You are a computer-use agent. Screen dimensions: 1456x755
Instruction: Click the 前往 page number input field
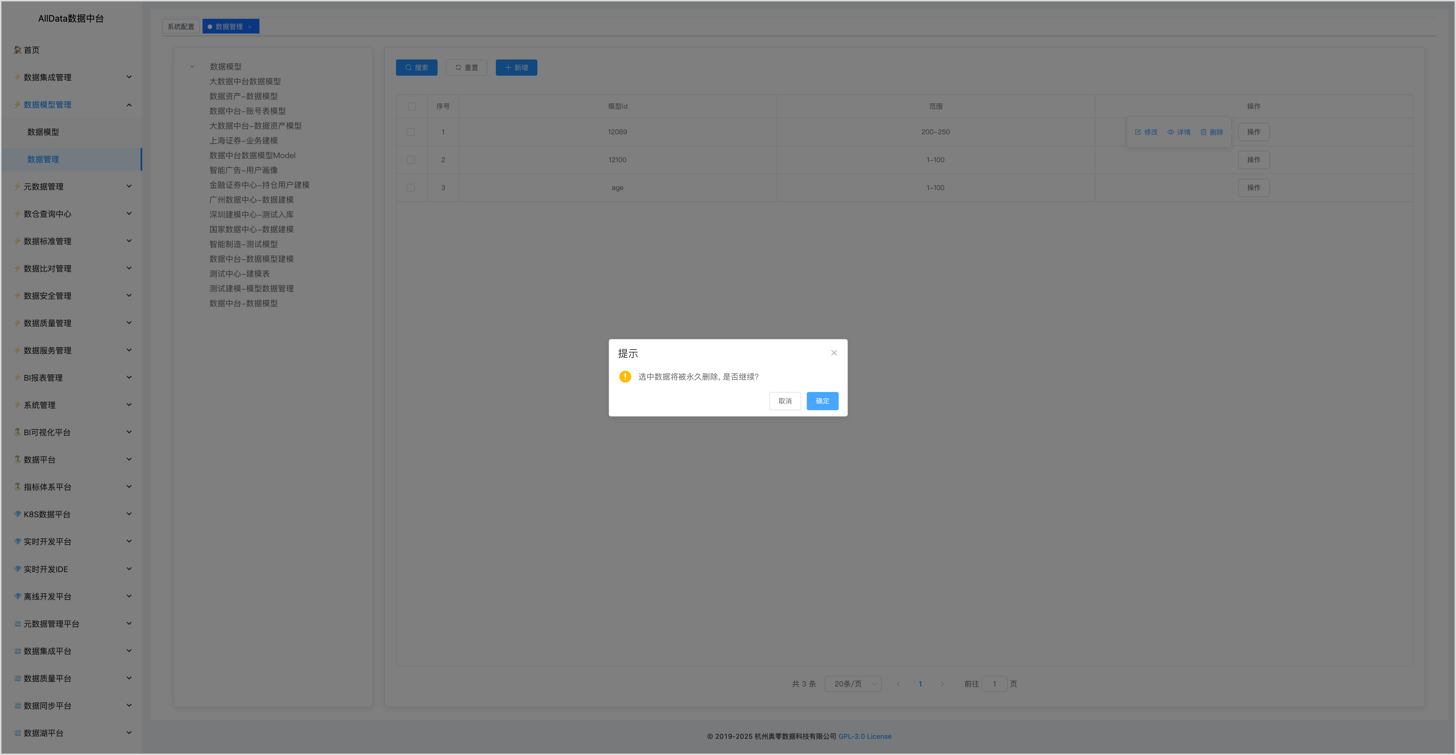pyautogui.click(x=994, y=684)
